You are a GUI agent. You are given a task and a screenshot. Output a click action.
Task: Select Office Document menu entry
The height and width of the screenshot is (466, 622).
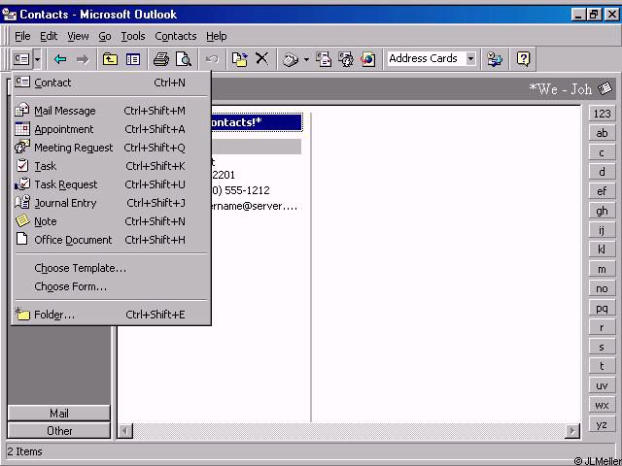111,240
